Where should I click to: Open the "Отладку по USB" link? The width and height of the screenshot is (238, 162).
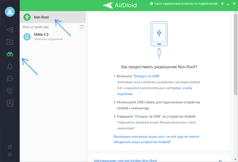(146, 76)
